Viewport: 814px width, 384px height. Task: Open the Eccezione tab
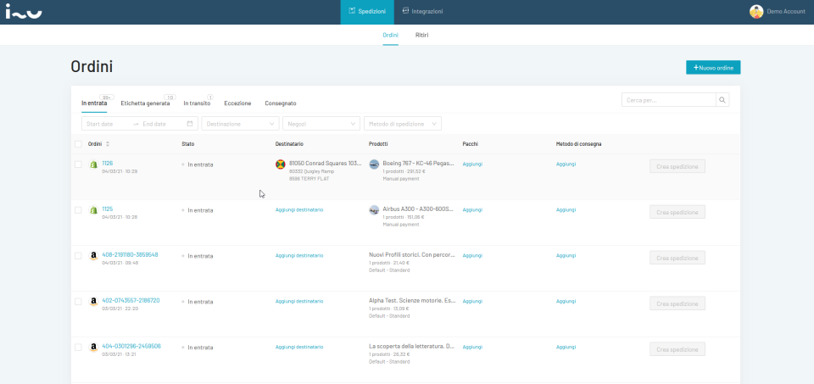click(x=237, y=103)
